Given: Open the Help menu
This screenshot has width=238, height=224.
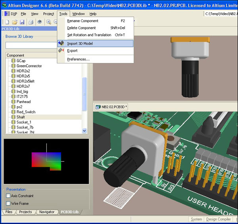Looking at the screenshot, I should click(x=93, y=14).
